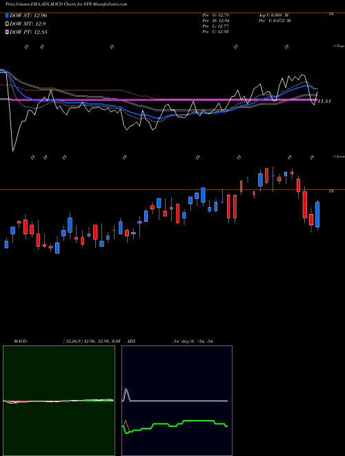This screenshot has height=456, width=345.
Task: Click the 'Pre H: 12.94' value
Action: click(x=216, y=21)
